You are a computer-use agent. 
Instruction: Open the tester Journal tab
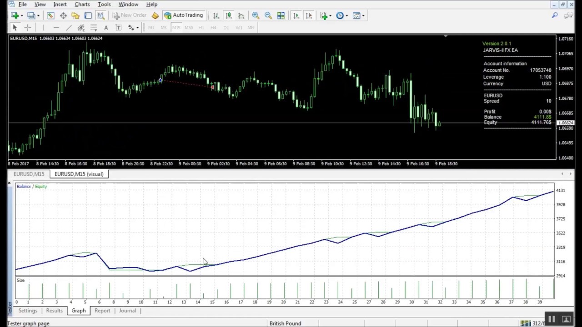pyautogui.click(x=127, y=311)
